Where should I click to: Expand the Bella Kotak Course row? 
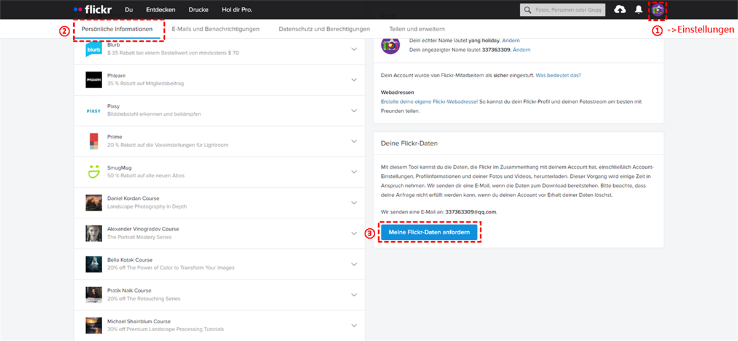click(354, 264)
